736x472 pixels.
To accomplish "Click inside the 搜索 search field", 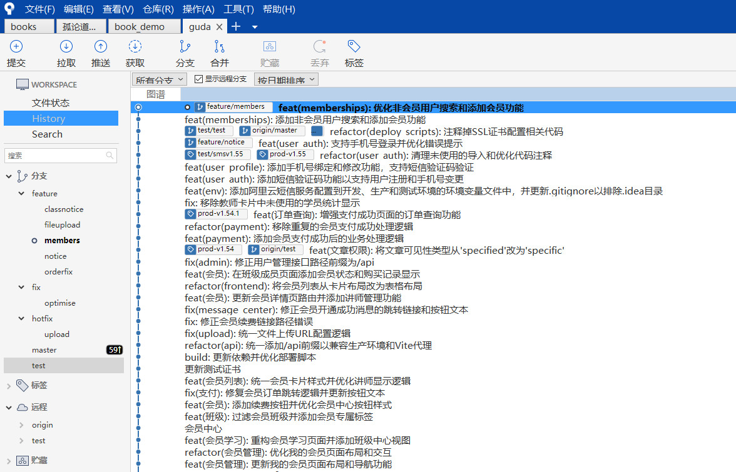I will tap(56, 156).
